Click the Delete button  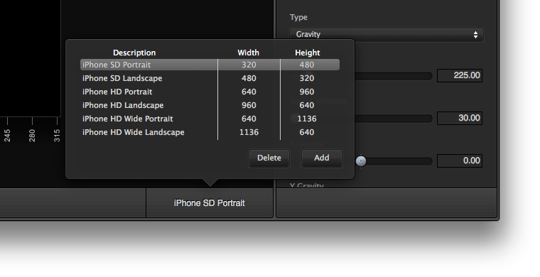point(269,158)
